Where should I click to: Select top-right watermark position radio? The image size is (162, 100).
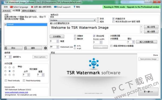13,67
